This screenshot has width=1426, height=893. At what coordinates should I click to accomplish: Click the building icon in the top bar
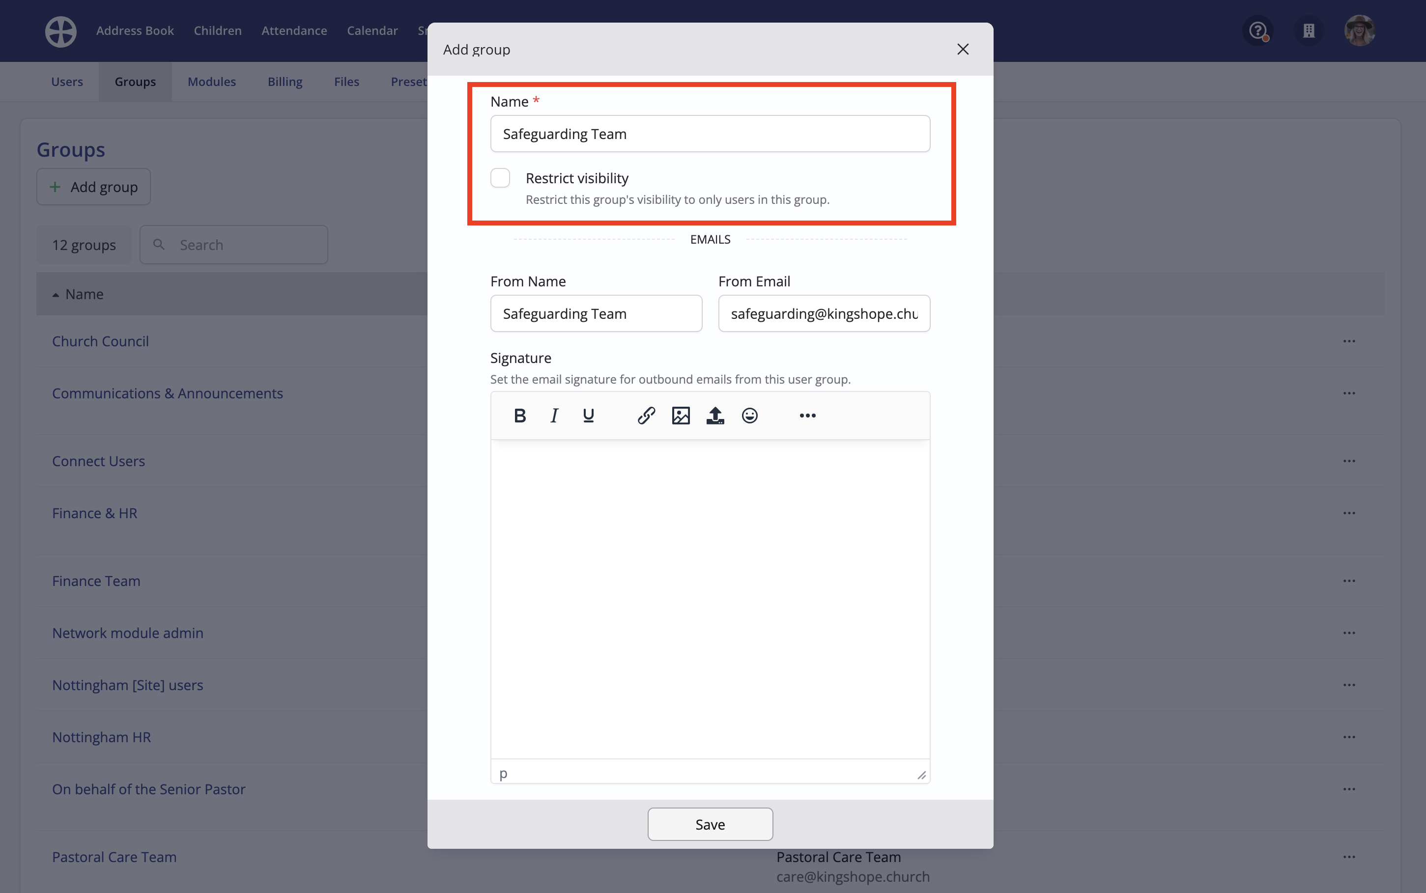coord(1309,30)
